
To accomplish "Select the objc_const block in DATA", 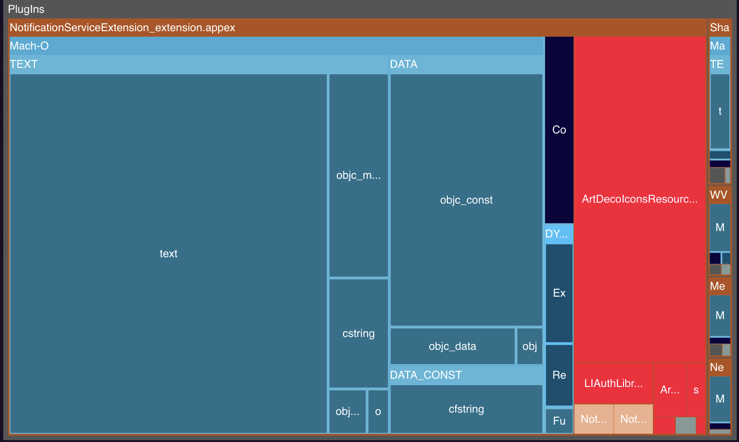I will click(x=466, y=200).
